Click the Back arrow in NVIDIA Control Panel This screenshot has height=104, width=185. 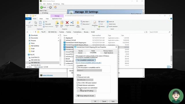[42, 7]
